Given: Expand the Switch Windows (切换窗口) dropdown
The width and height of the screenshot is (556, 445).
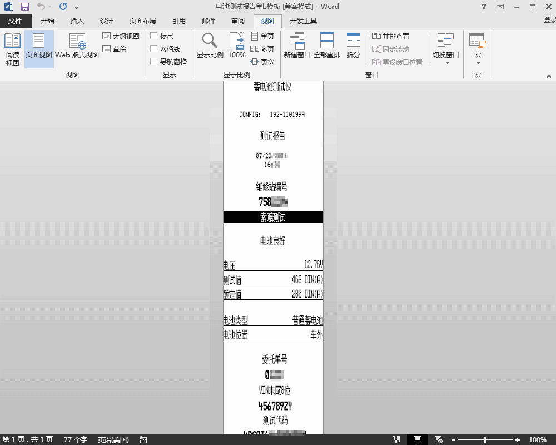Looking at the screenshot, I should pyautogui.click(x=446, y=62).
